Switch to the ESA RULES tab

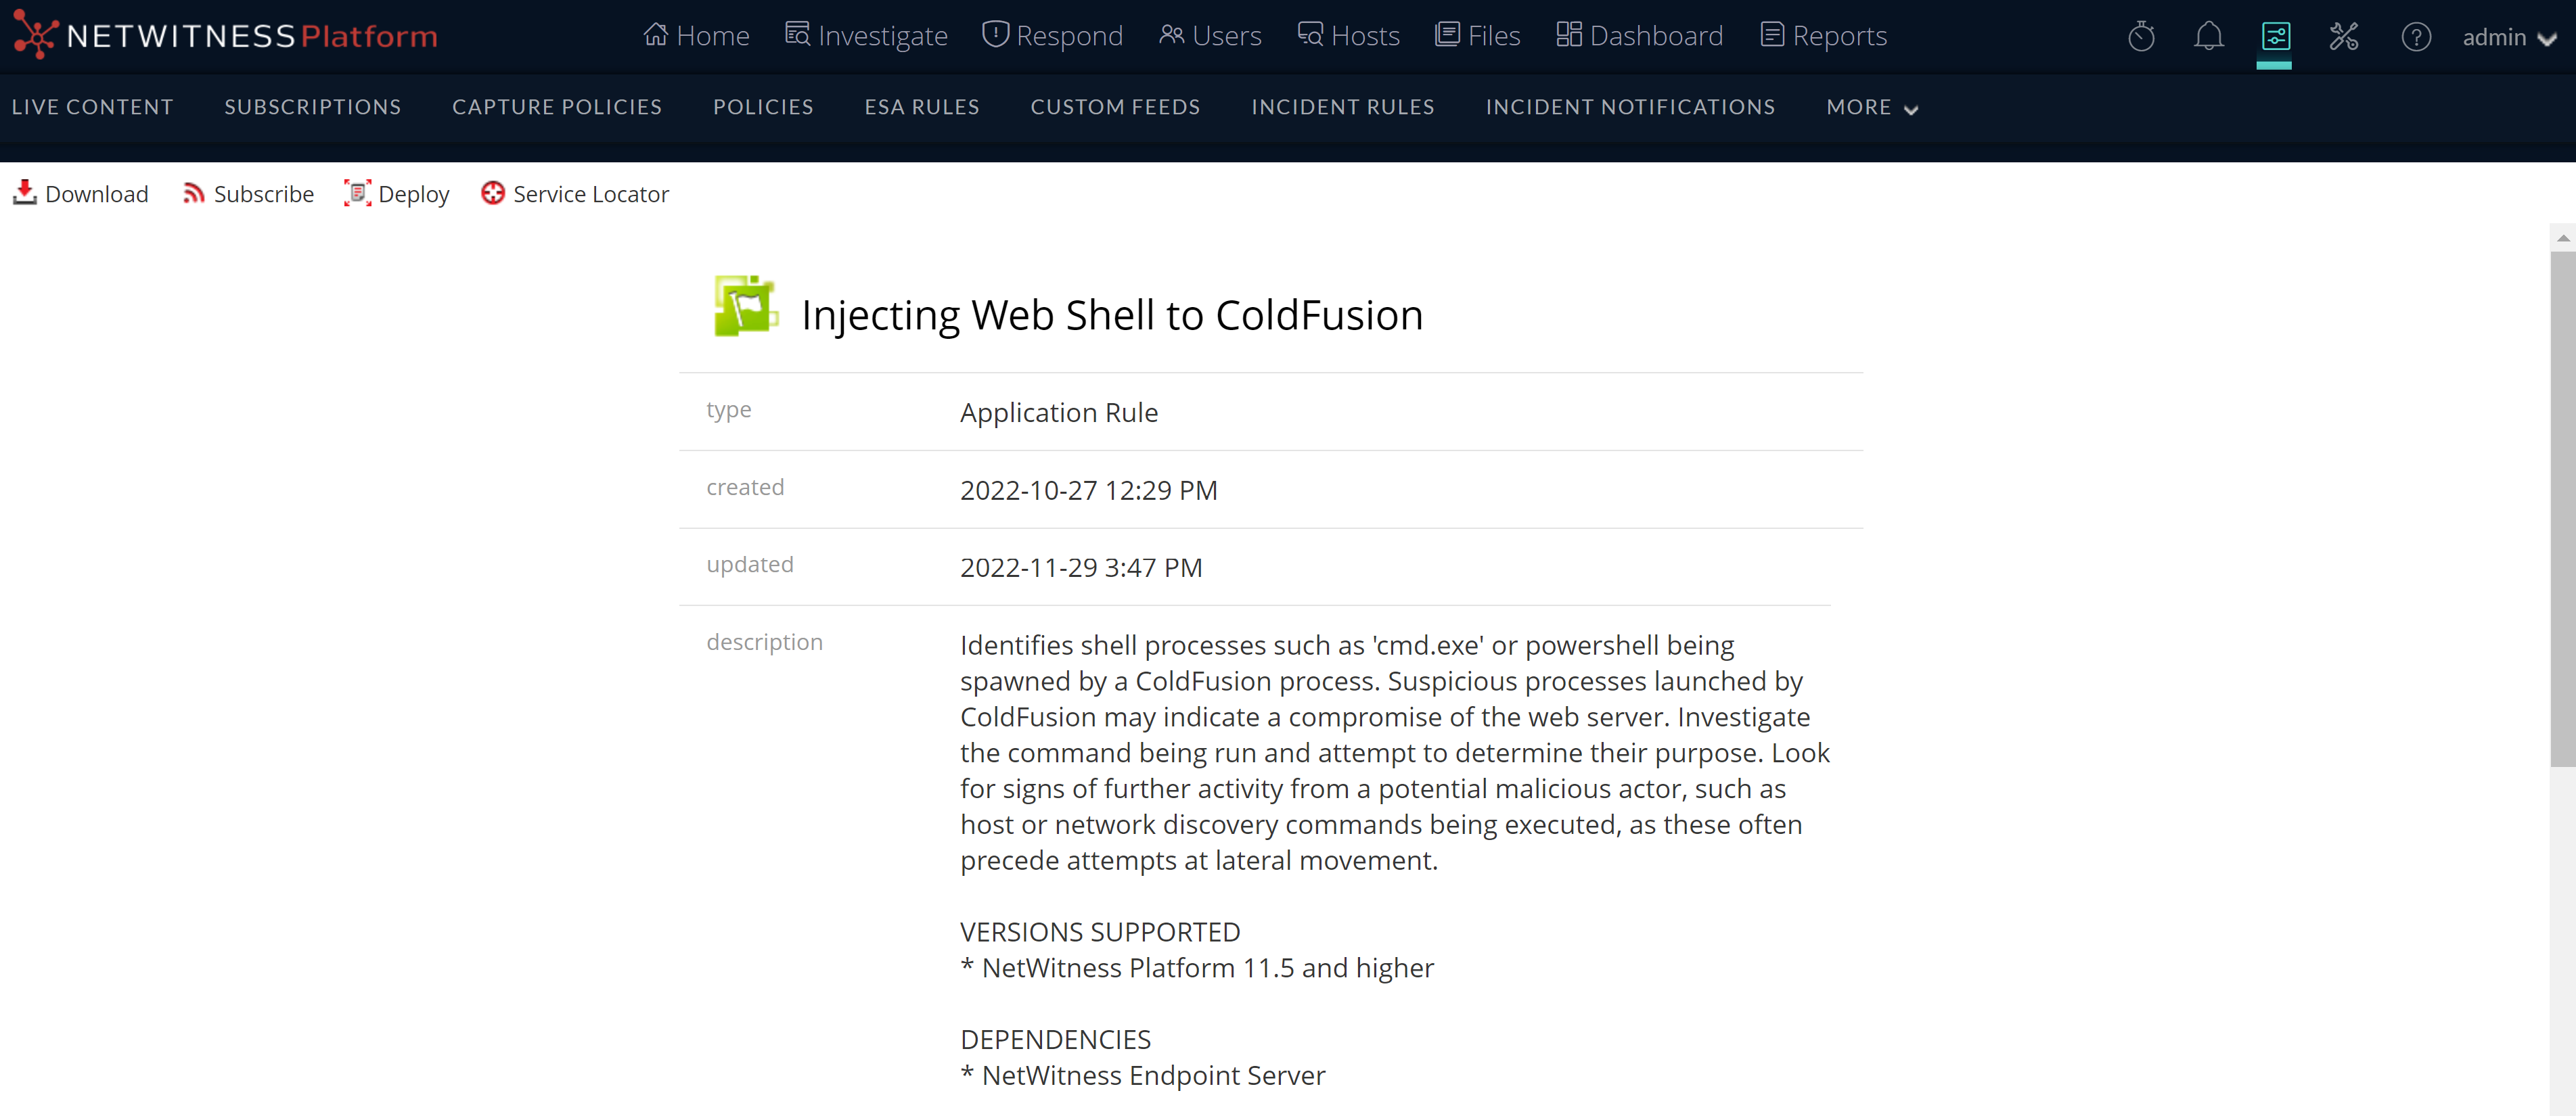tap(921, 107)
